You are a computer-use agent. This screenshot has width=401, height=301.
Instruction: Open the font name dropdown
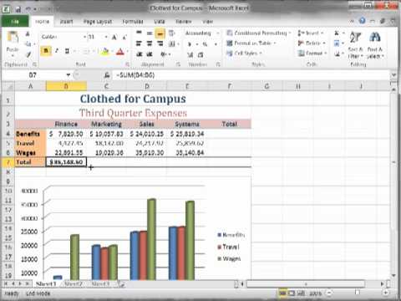point(85,37)
